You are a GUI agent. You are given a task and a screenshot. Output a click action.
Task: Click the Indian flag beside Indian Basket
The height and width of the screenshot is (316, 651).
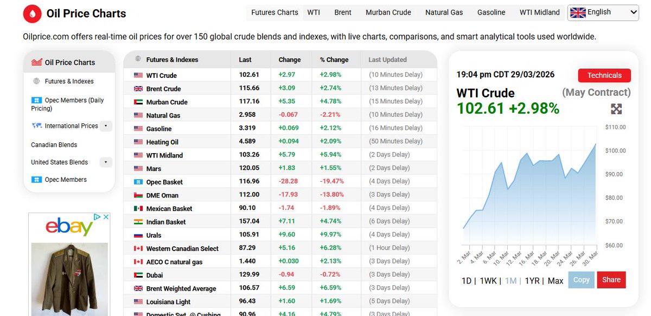click(138, 222)
